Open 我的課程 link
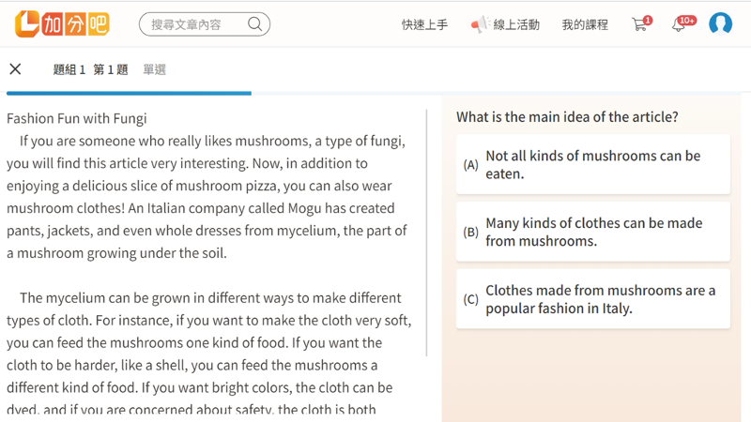This screenshot has height=422, width=751. [585, 25]
